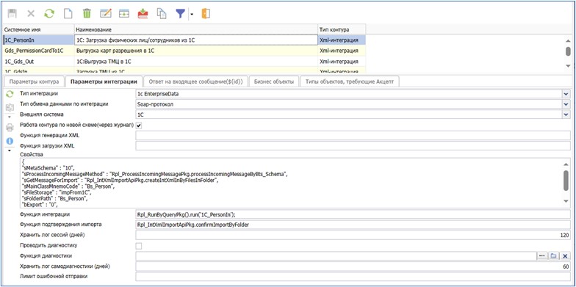The image size is (576, 287).
Task: Refresh the list with top toolbar green arrows
Action: coord(49,13)
